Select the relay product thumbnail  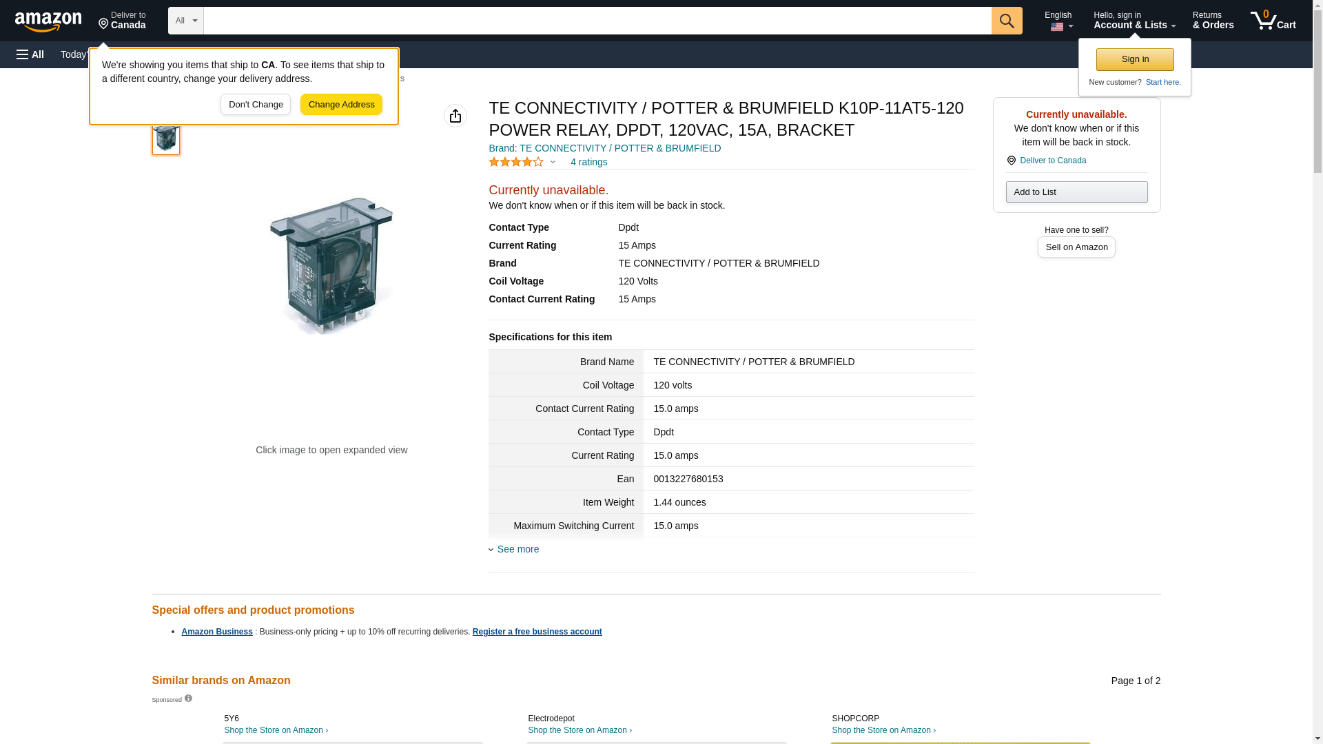tap(166, 138)
